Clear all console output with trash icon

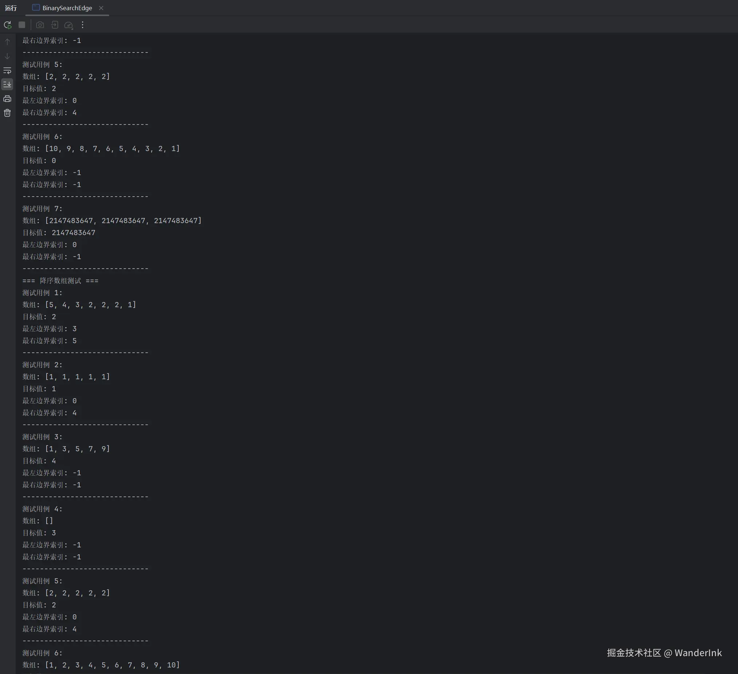coord(7,113)
